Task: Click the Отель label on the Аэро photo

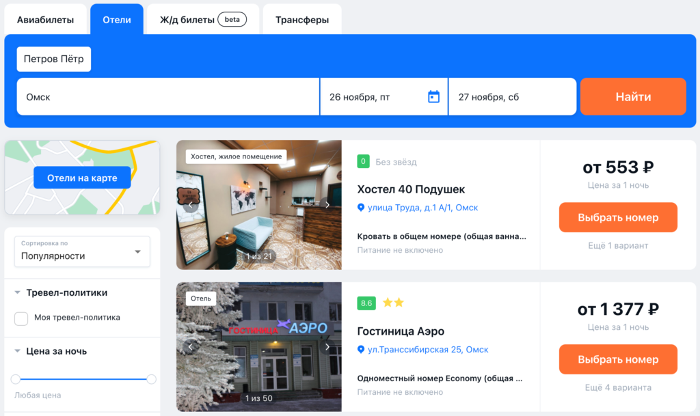Action: point(201,299)
